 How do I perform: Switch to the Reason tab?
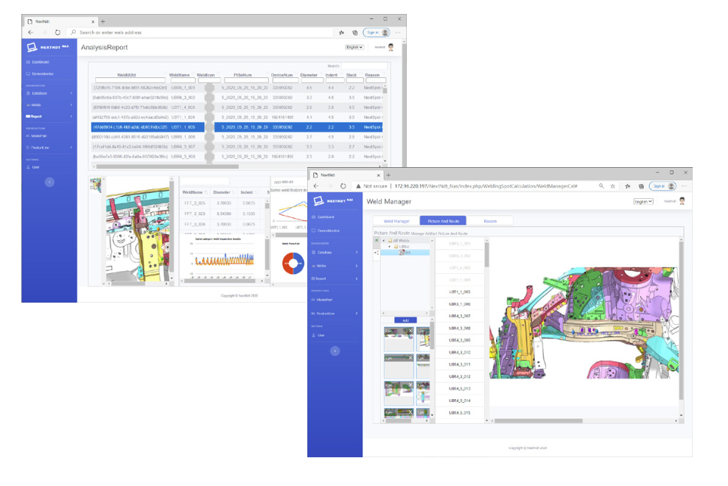coord(489,220)
